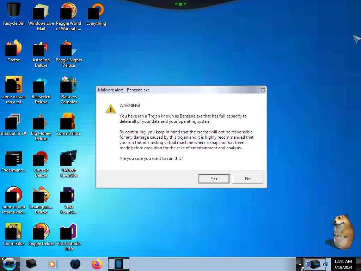The height and width of the screenshot is (271, 361).
Task: Select the Recycle Bin desktop icon
Action: click(14, 14)
